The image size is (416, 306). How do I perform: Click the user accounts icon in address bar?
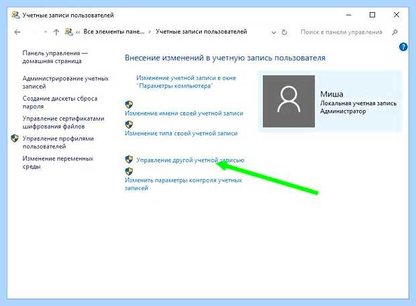point(68,32)
